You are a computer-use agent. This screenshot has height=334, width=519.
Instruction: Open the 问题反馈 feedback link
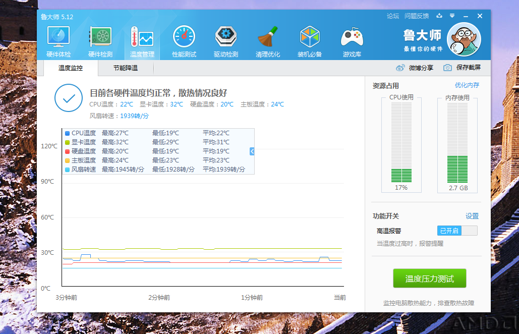pos(417,16)
